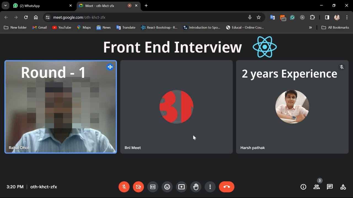
Task: Click the recording indicator on Meet tab
Action: pos(130,5)
